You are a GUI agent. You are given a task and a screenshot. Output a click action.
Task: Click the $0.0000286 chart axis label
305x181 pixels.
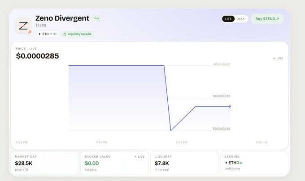222,96
